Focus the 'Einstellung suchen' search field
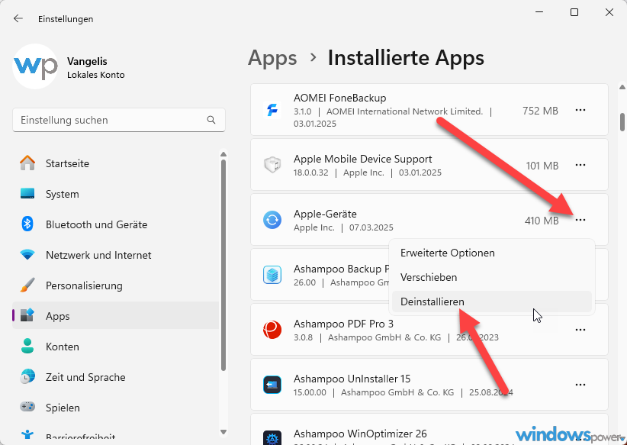The height and width of the screenshot is (445, 627). pos(119,120)
